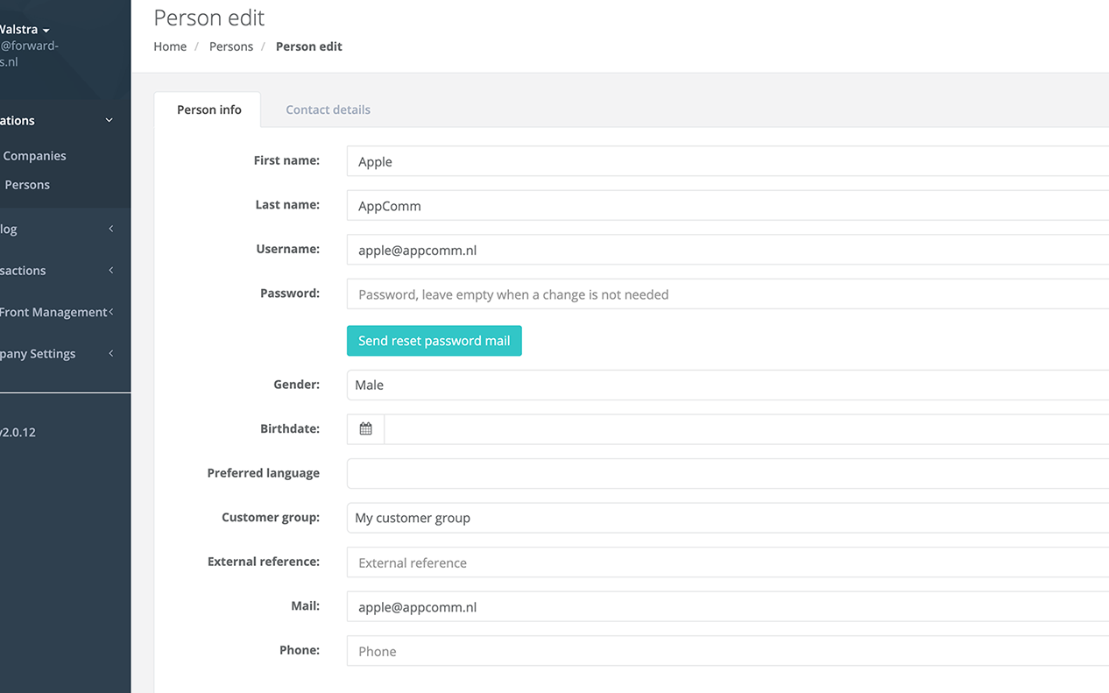
Task: Focus the External reference input field
Action: 727,562
